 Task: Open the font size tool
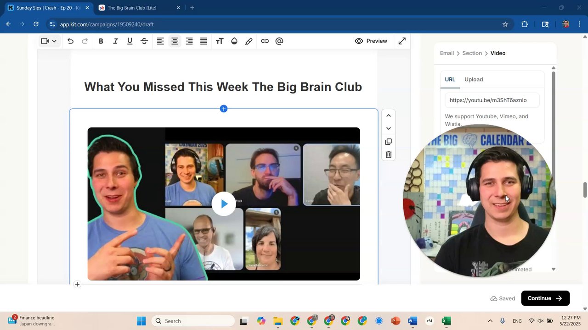(220, 41)
